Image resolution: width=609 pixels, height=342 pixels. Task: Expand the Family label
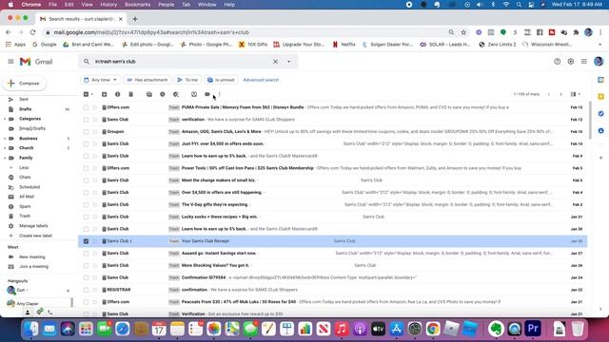click(5, 158)
